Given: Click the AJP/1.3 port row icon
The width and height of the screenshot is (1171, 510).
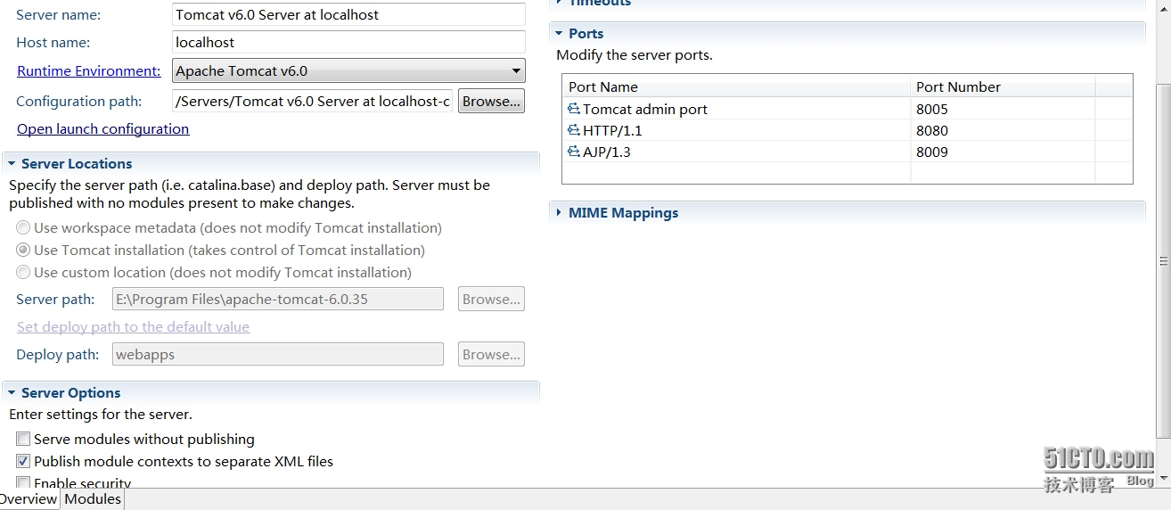Looking at the screenshot, I should pos(574,152).
